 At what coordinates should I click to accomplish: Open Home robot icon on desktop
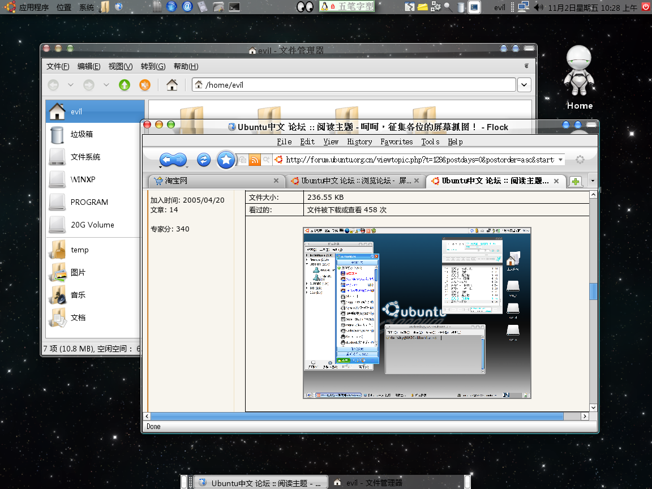click(x=580, y=78)
